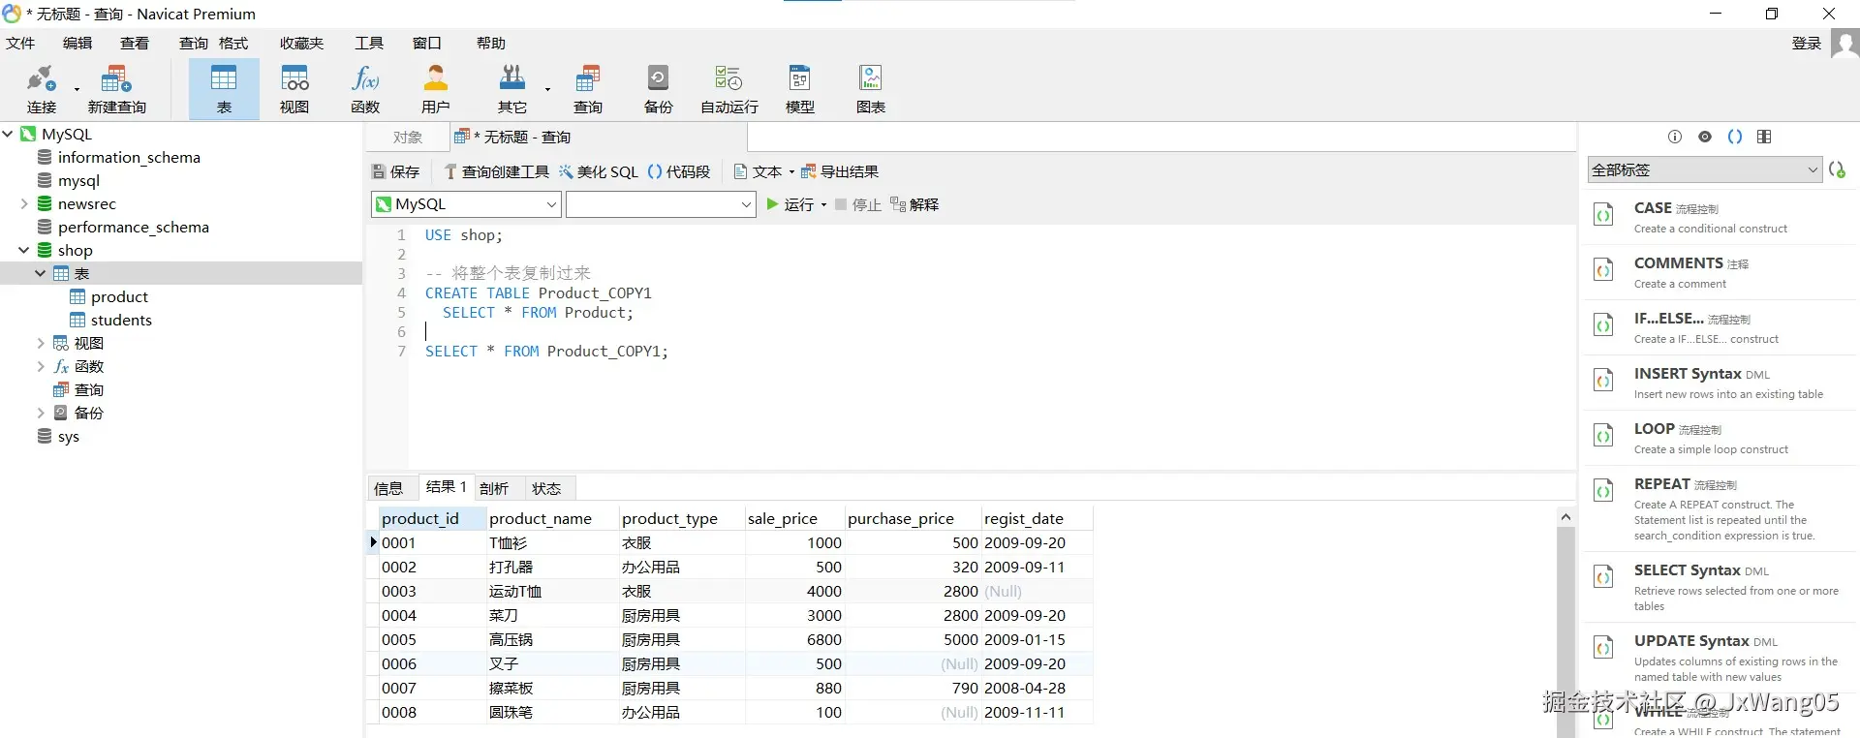1860x738 pixels.
Task: Click the user avatar icon next to 登录
Action: click(x=1844, y=44)
